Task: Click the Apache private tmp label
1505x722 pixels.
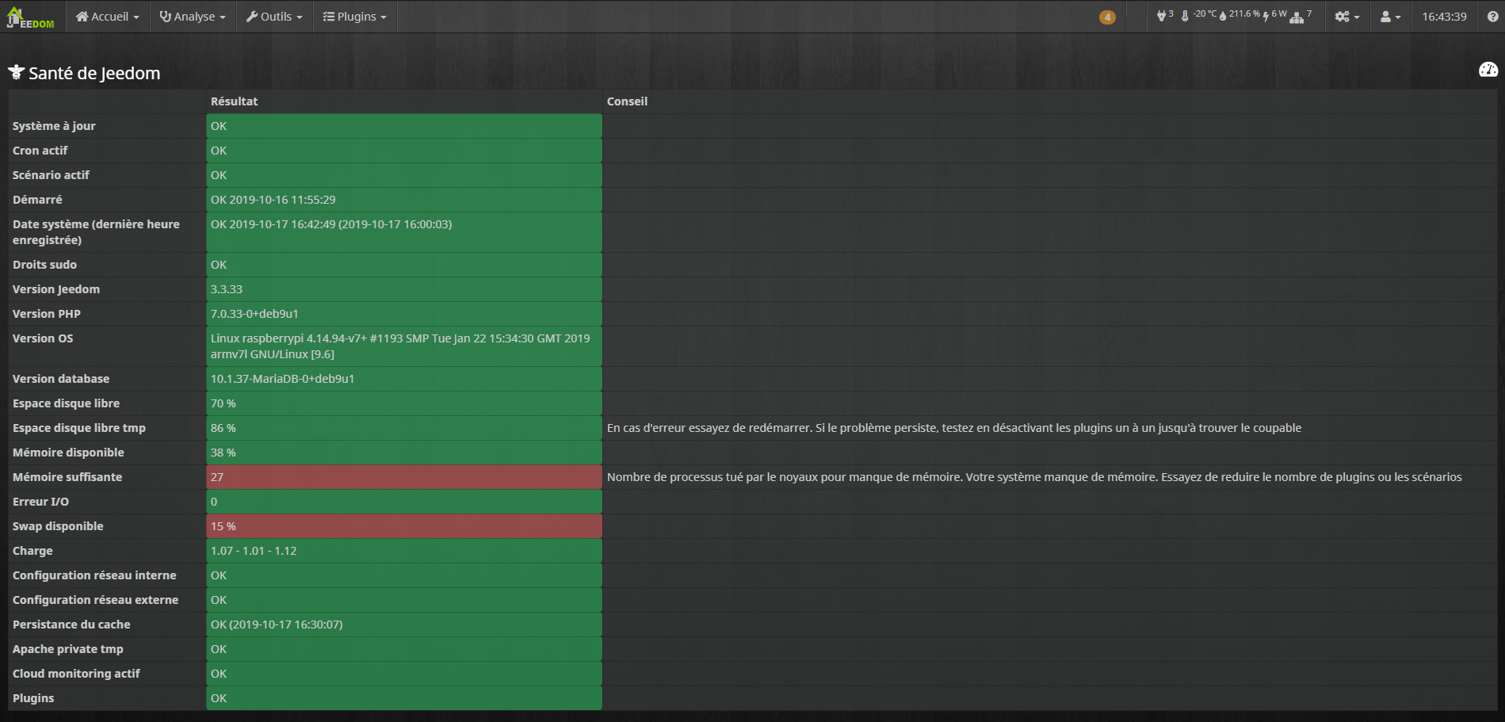Action: [x=68, y=649]
